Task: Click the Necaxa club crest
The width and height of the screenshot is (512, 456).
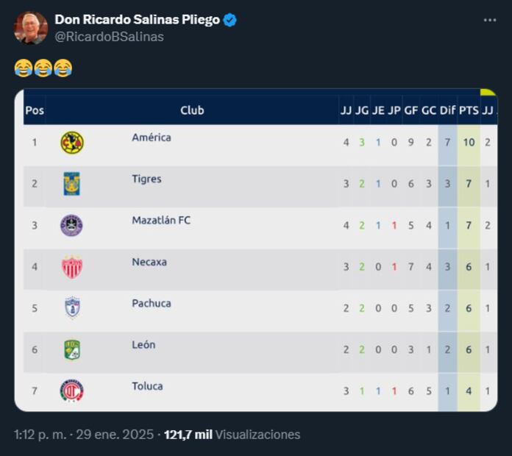Action: point(71,266)
